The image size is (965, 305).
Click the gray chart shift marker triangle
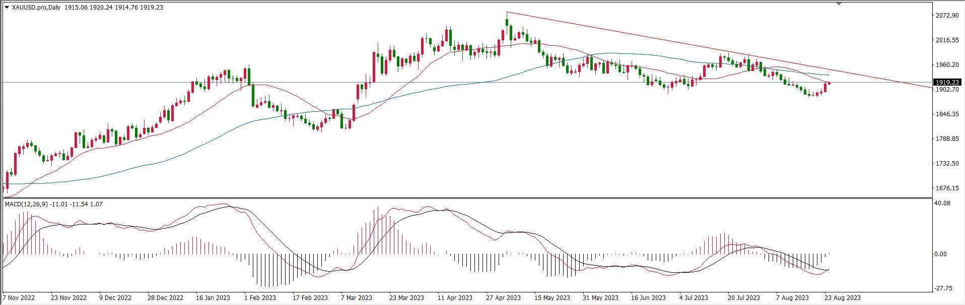839,4
